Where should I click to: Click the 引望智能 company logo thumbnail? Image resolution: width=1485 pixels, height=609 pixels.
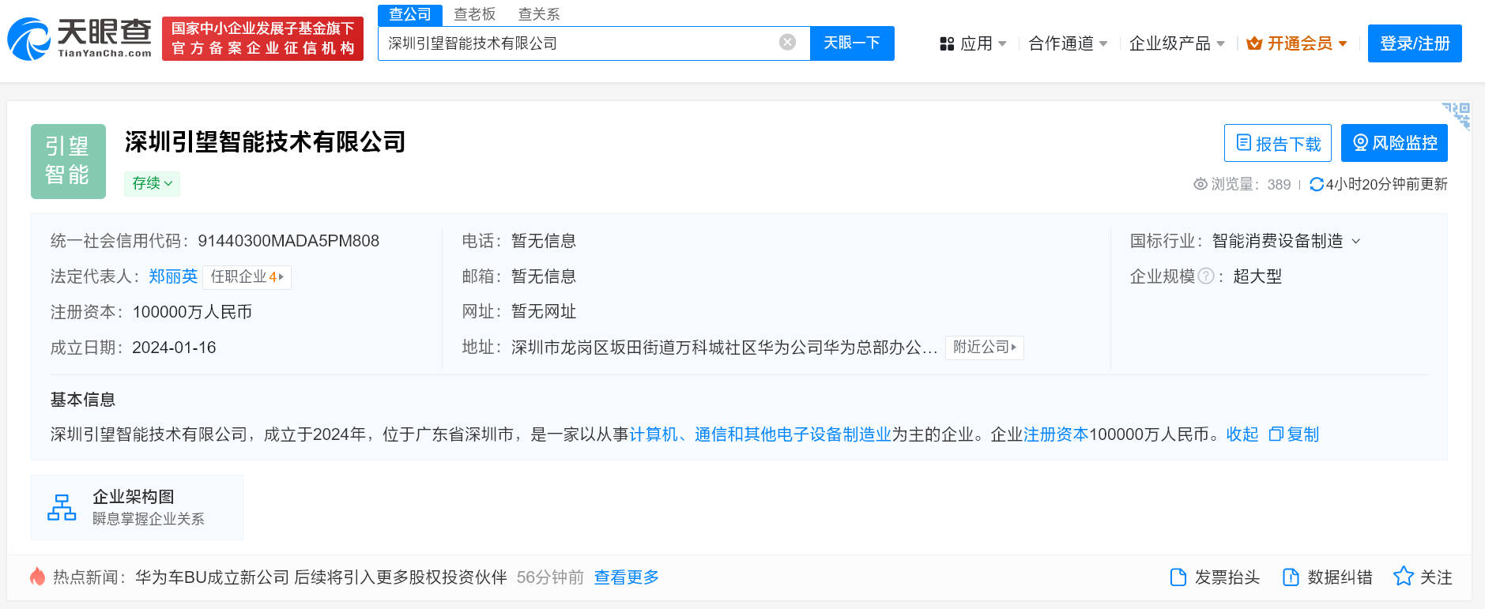(68, 161)
